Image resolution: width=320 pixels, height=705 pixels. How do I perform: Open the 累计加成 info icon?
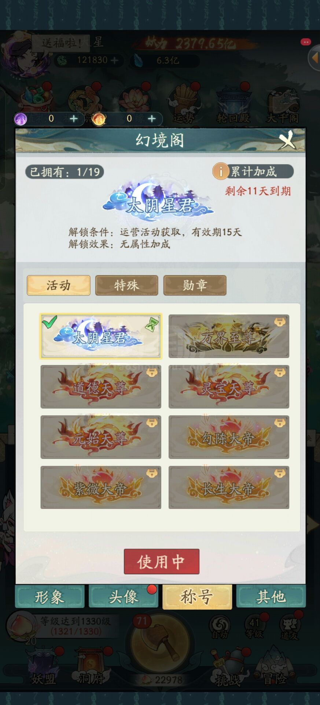[221, 171]
